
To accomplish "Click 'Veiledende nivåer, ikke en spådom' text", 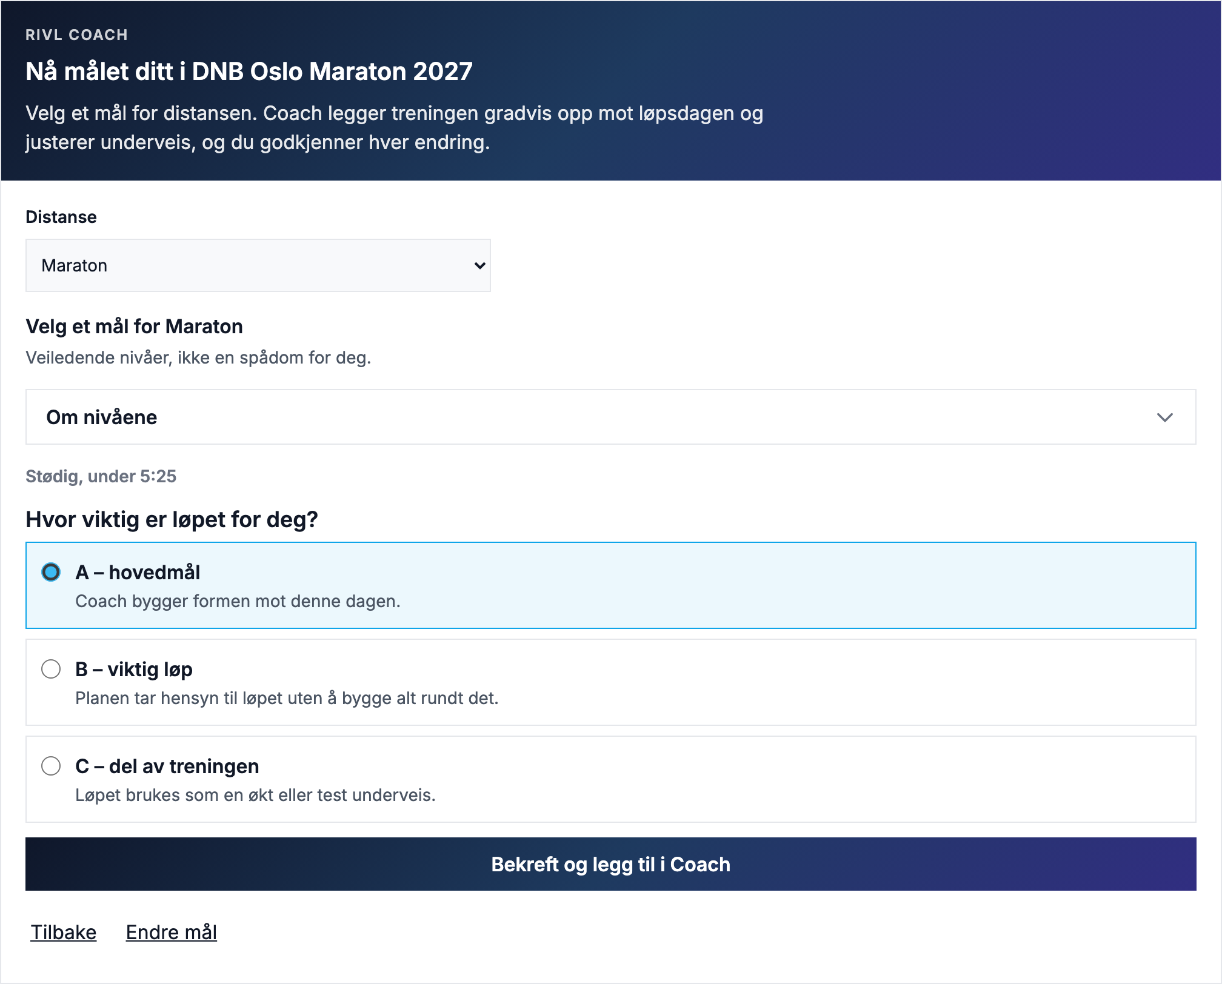I will 198,357.
